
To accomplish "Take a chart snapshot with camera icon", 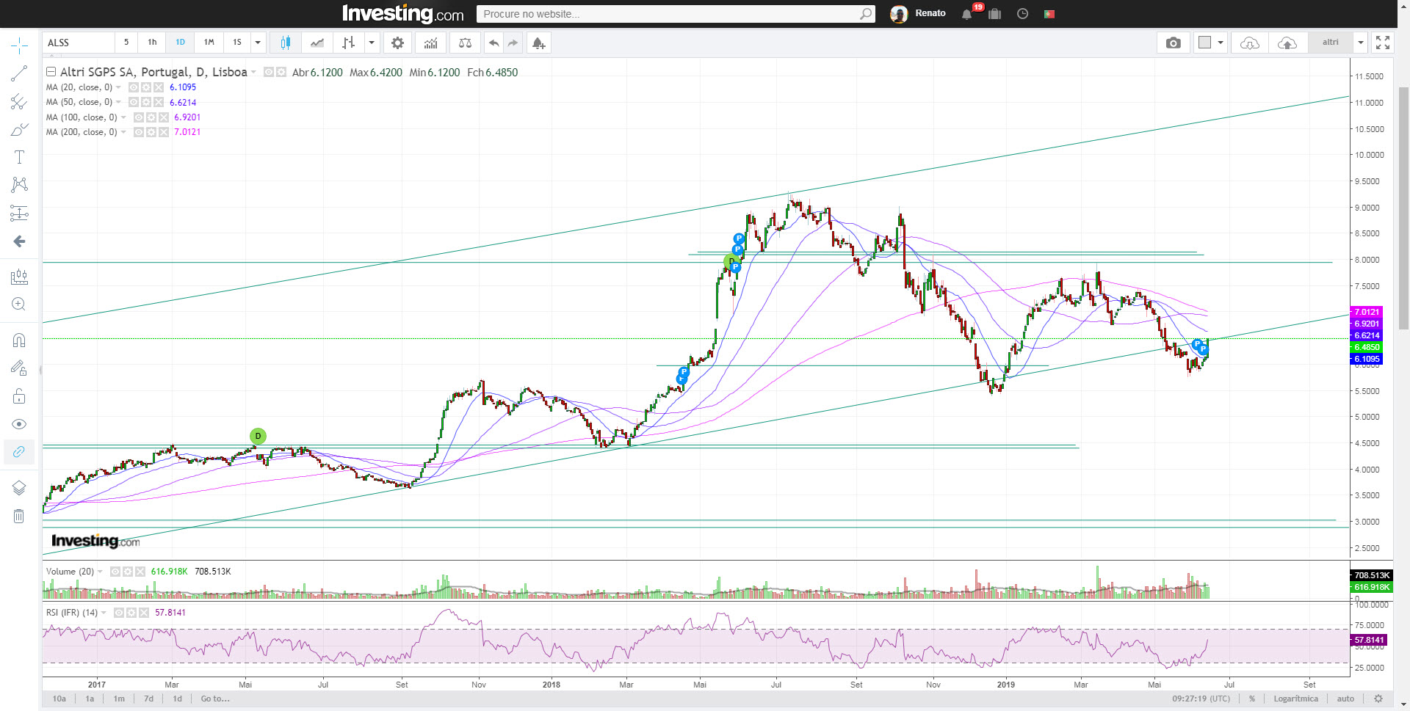I will coord(1173,43).
